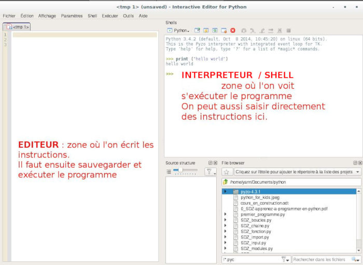Open the Python shell selector dropdown
Viewport: 363px width, 265px height.
[x=181, y=31]
